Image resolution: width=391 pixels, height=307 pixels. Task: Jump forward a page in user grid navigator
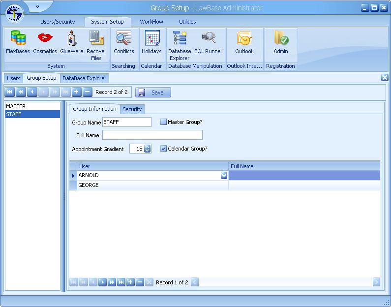tap(112, 282)
